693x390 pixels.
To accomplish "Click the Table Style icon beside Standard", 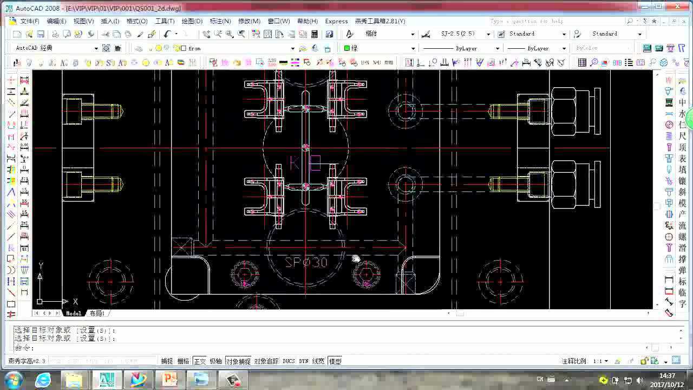I will tap(501, 34).
